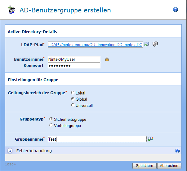Choose Verteilergruppe as group type
This screenshot has height=171, width=187.
[51, 125]
